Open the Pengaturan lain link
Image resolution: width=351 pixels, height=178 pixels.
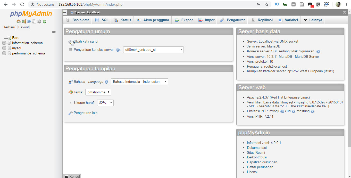(85, 113)
